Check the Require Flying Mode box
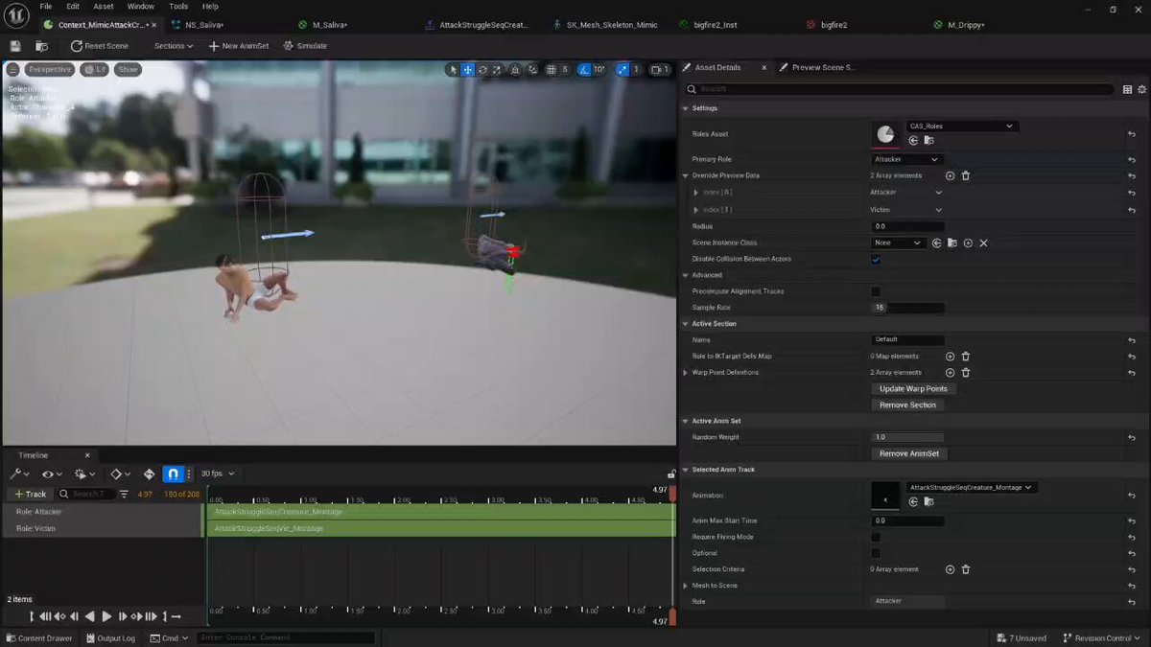This screenshot has width=1151, height=647. (876, 537)
